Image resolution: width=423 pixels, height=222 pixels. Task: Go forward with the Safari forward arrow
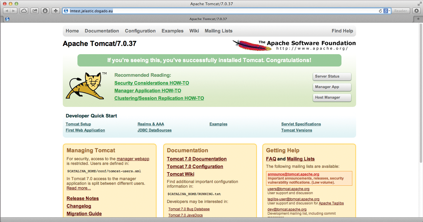(14, 11)
